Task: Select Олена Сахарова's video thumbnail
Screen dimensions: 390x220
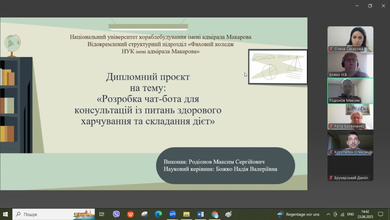Action: pos(350,39)
